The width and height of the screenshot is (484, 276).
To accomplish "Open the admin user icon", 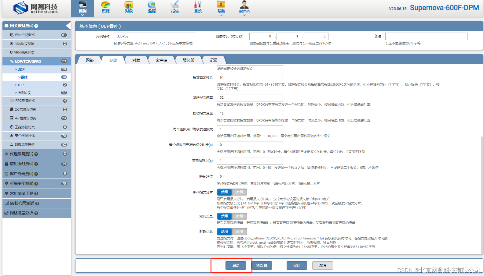I will (x=244, y=7).
